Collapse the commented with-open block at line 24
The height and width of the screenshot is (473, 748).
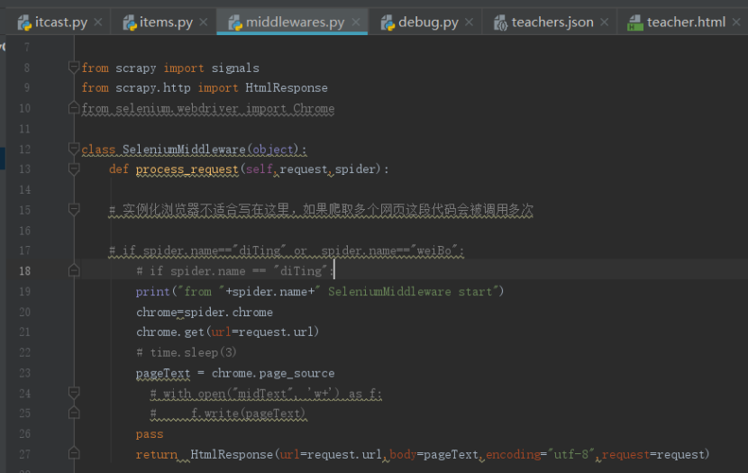click(x=74, y=393)
